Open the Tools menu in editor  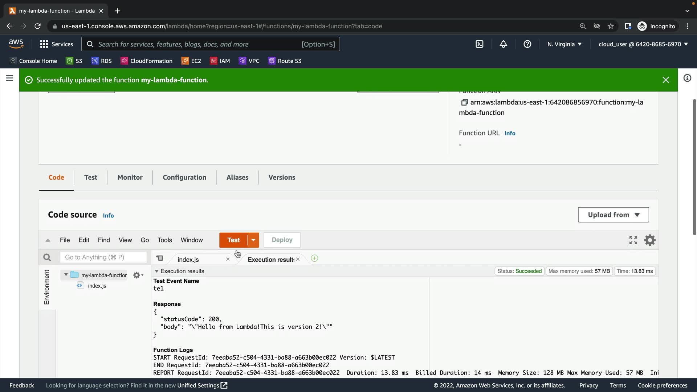point(164,240)
